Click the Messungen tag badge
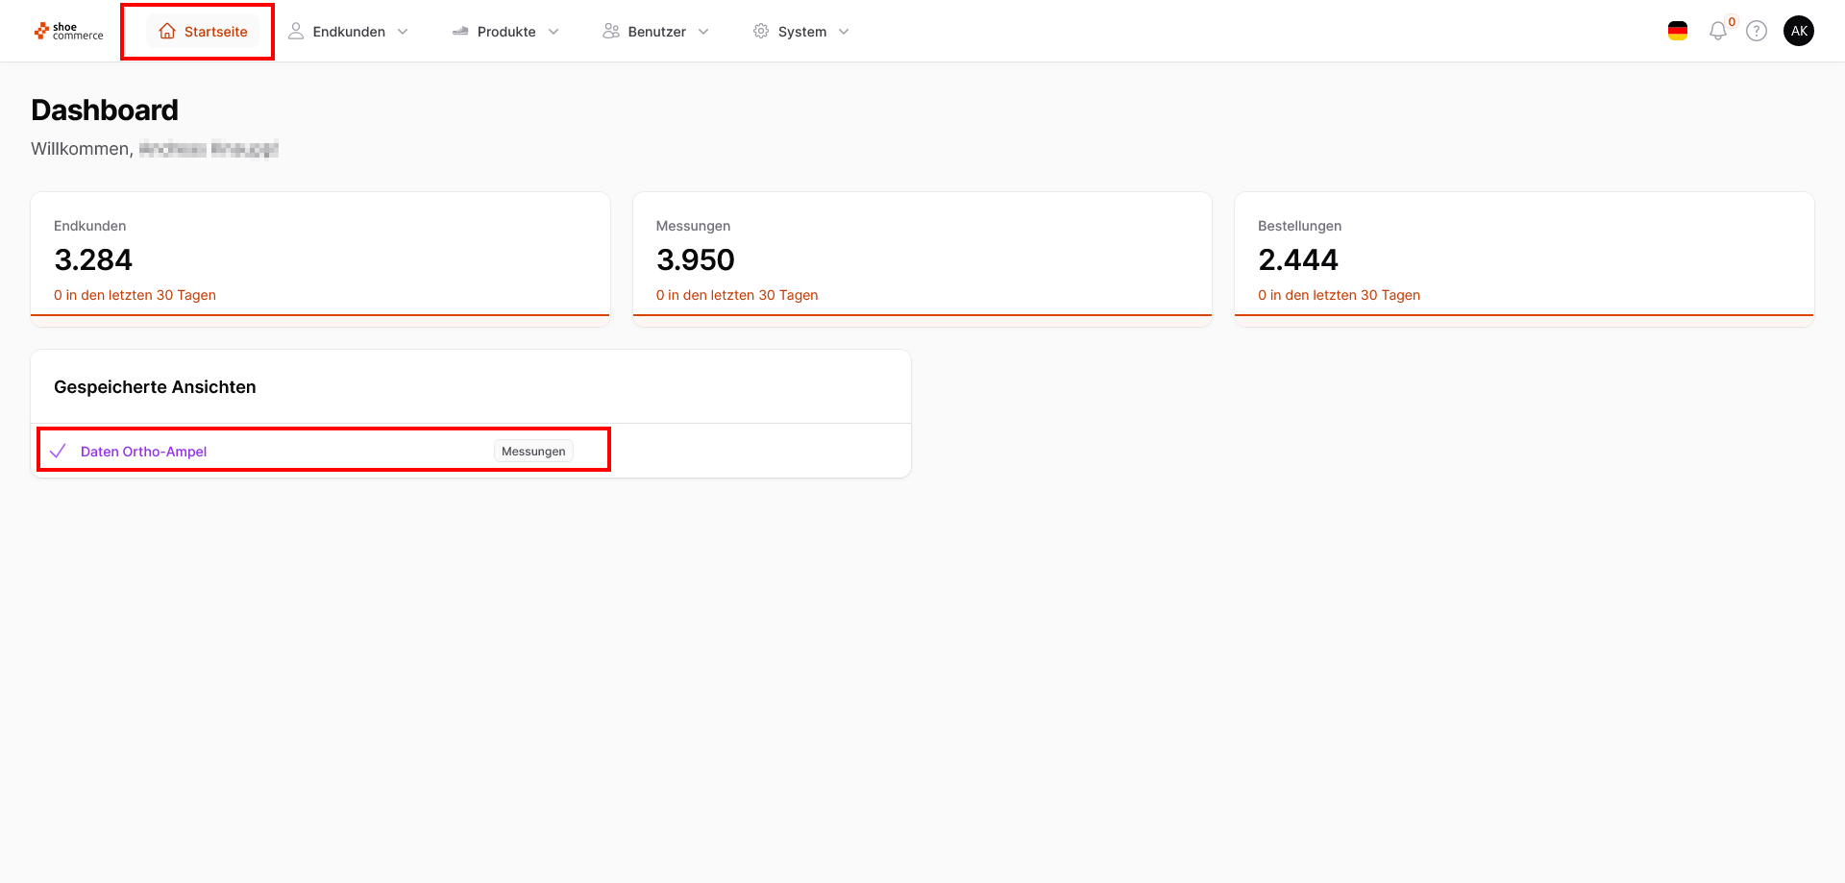Image resolution: width=1845 pixels, height=883 pixels. coord(533,452)
